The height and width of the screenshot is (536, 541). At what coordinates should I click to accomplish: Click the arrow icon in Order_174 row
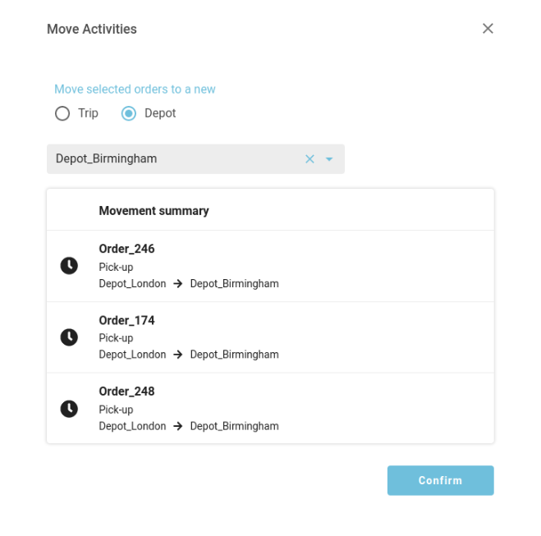[x=178, y=355]
